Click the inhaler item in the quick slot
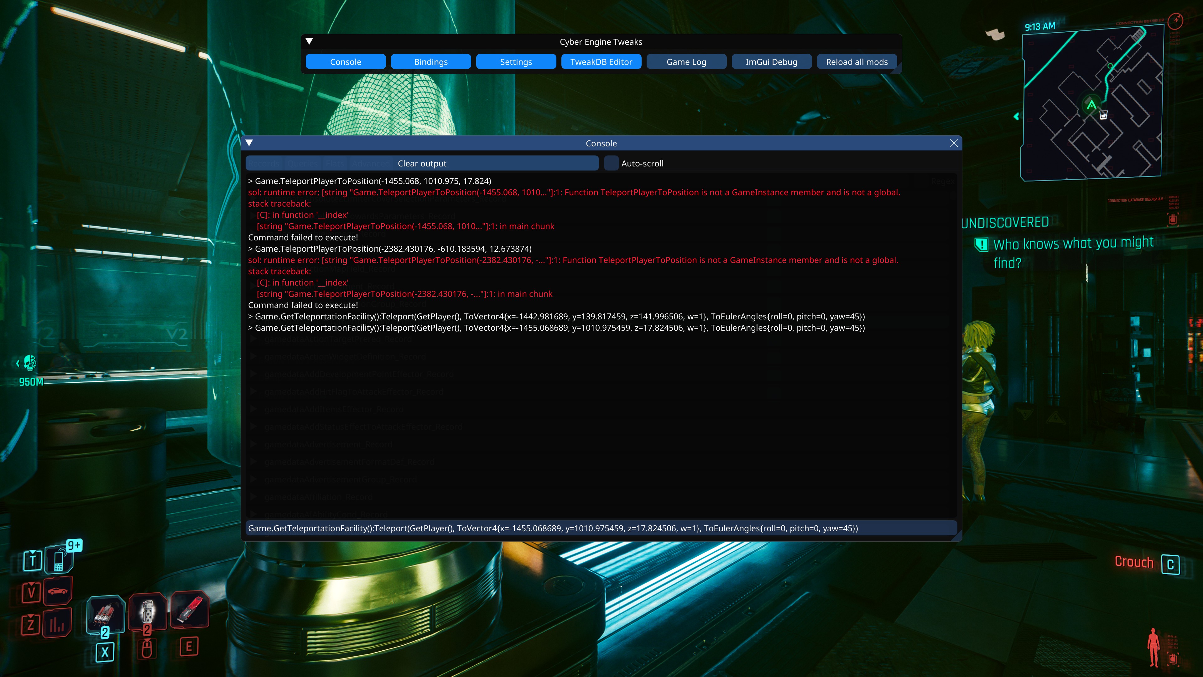Image resolution: width=1203 pixels, height=677 pixels. tap(106, 614)
